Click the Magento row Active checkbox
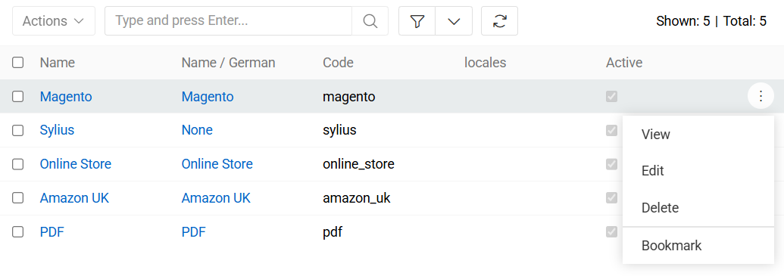This screenshot has width=784, height=276. click(x=611, y=96)
